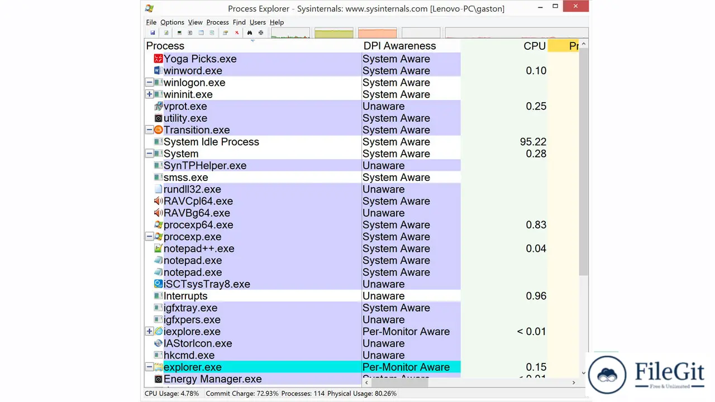715x402 pixels.
Task: Toggle the Show Process Tree toolbar icon
Action: pos(190,33)
